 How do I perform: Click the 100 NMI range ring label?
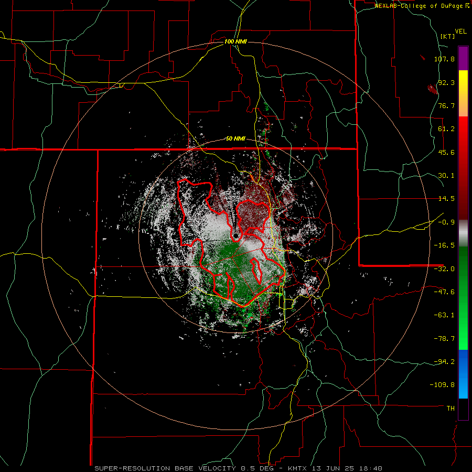(x=235, y=41)
